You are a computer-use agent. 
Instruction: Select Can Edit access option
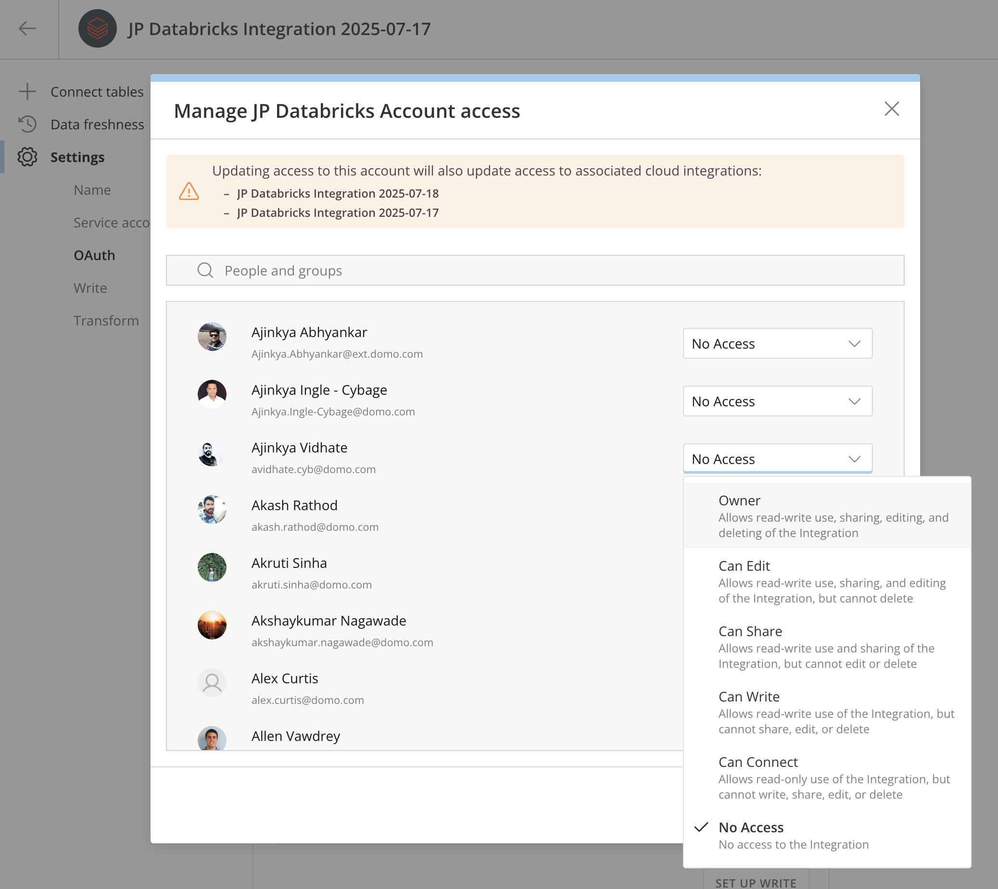tap(827, 581)
